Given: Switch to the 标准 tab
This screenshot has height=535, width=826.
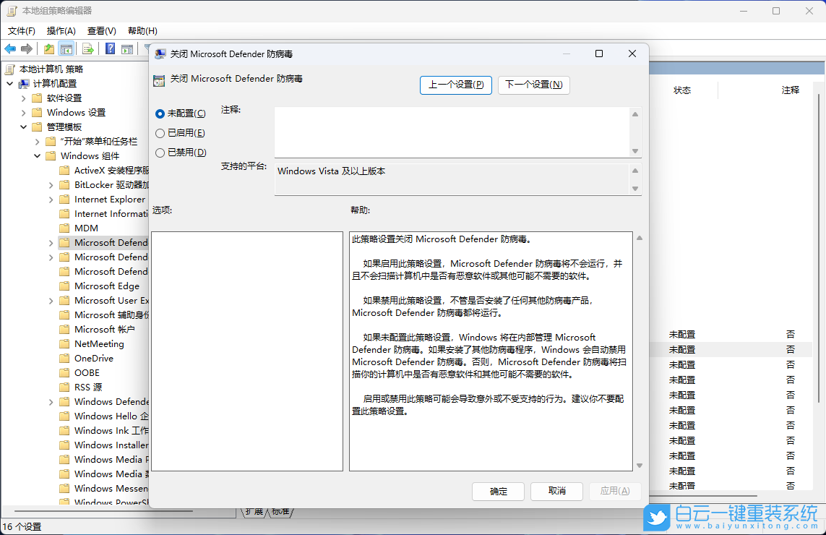Looking at the screenshot, I should pyautogui.click(x=280, y=510).
